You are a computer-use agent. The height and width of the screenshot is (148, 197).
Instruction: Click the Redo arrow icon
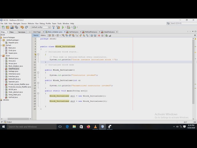26,27
